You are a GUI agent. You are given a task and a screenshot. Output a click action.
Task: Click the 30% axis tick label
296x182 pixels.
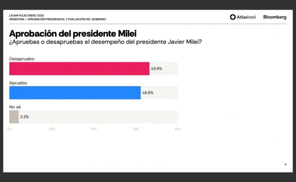[x=93, y=129]
